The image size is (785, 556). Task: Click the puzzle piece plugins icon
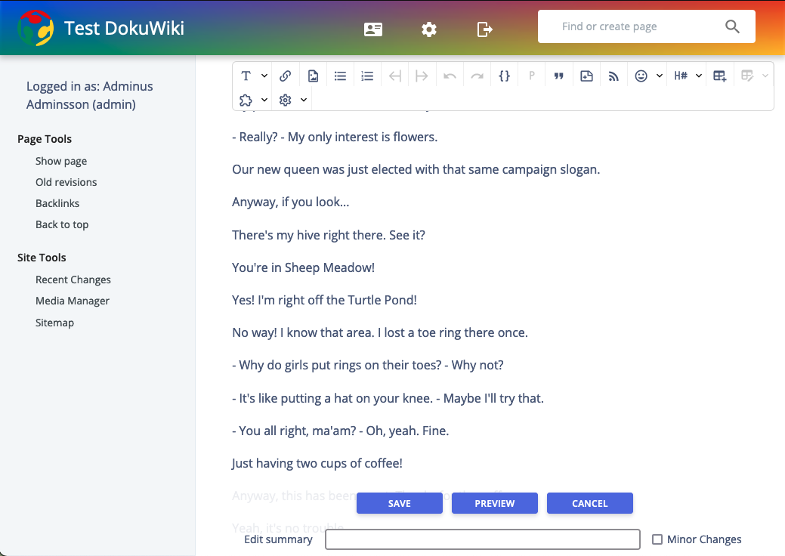coord(246,100)
